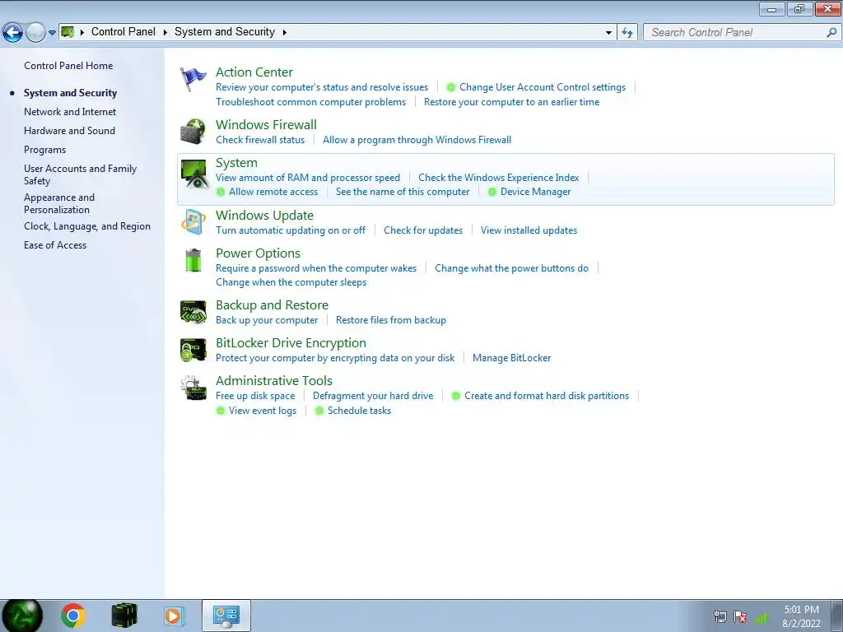Click Allow a program through Windows Firewall
The width and height of the screenshot is (843, 632).
417,140
